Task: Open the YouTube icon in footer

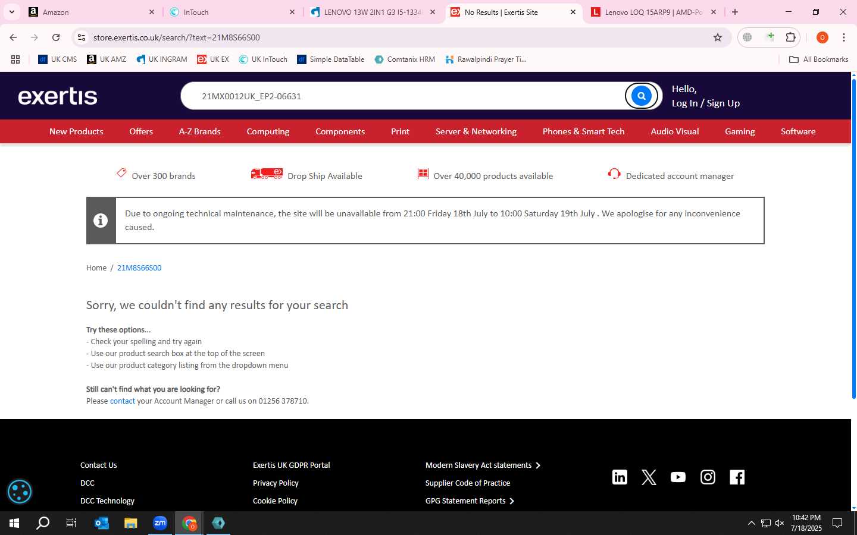Action: 678,477
